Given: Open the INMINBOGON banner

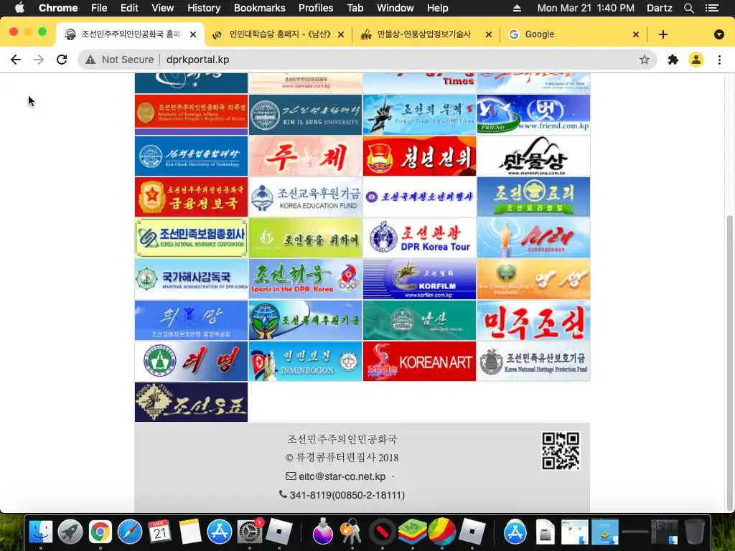Looking at the screenshot, I should 305,362.
